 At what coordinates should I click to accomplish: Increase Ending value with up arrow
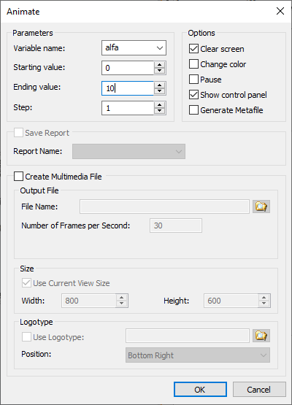(x=159, y=85)
